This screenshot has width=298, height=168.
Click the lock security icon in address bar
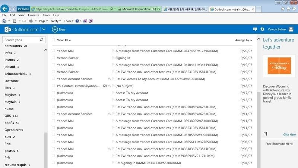pyautogui.click(x=120, y=9)
